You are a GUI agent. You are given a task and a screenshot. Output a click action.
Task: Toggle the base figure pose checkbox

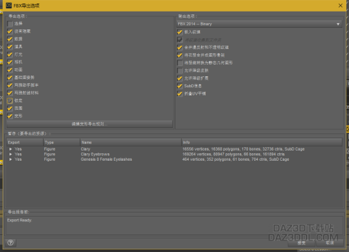coord(10,78)
